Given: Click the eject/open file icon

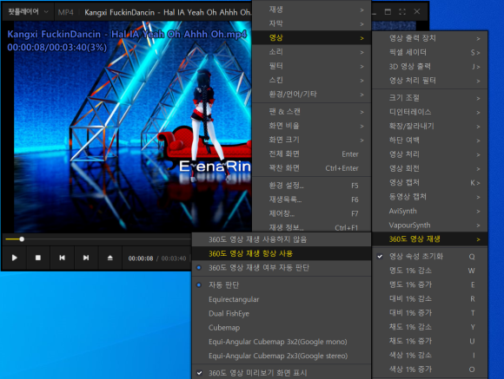Looking at the screenshot, I should click(x=110, y=258).
